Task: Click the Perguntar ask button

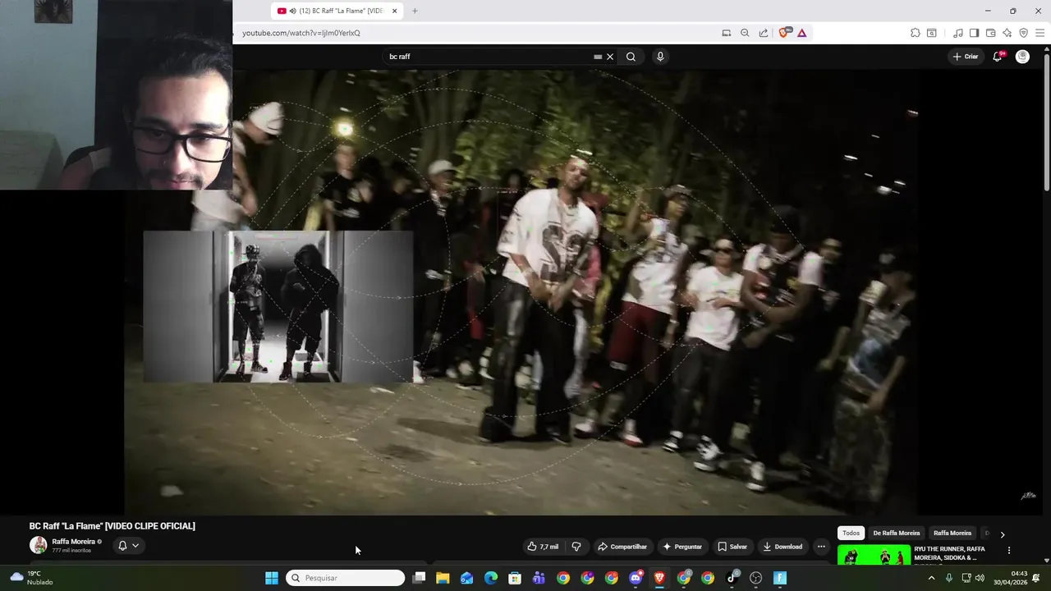Action: (682, 547)
